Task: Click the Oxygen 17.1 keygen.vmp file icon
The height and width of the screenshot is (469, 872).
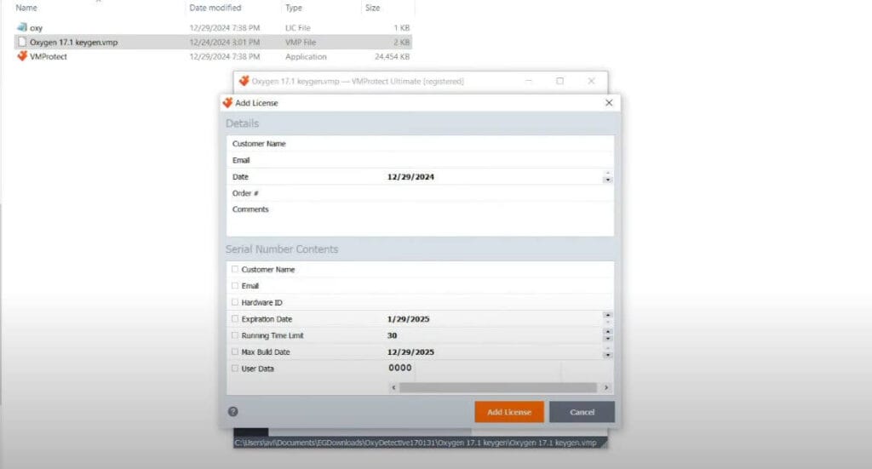Action: pyautogui.click(x=22, y=42)
